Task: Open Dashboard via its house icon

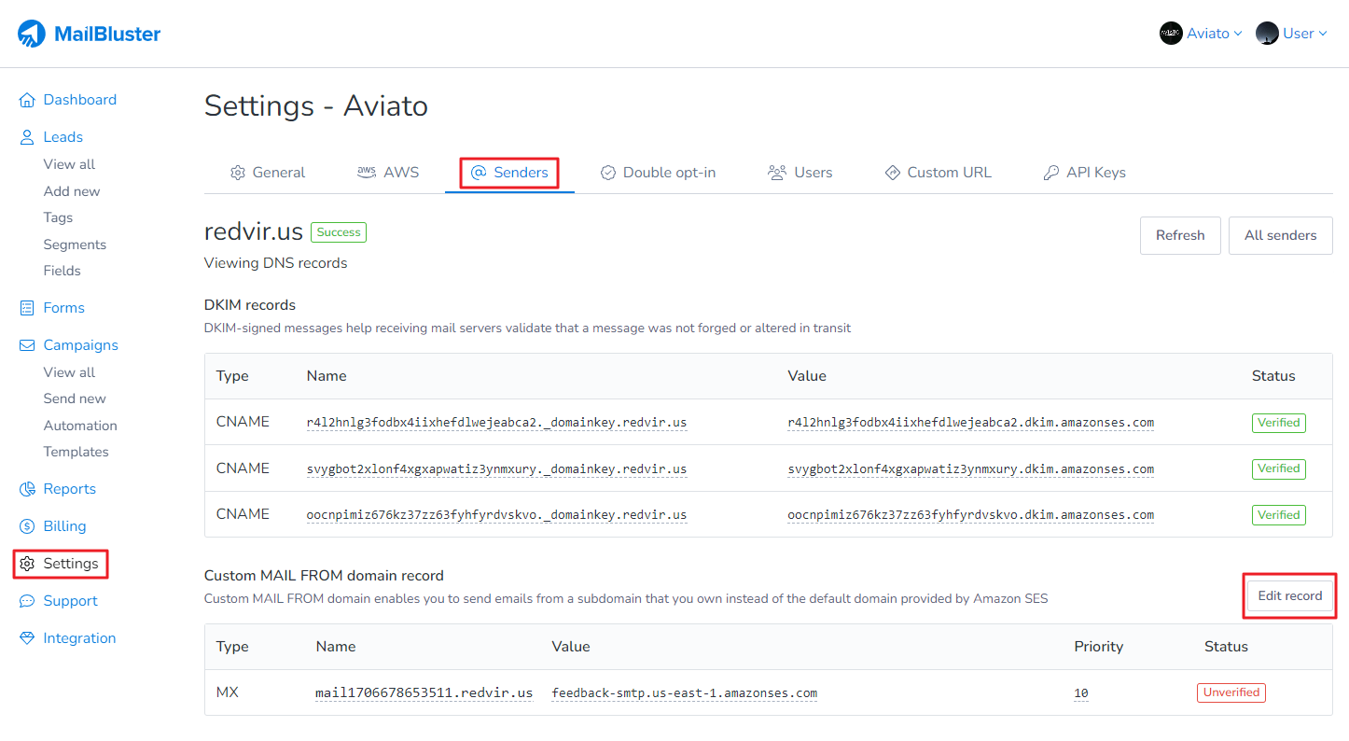Action: pyautogui.click(x=27, y=100)
